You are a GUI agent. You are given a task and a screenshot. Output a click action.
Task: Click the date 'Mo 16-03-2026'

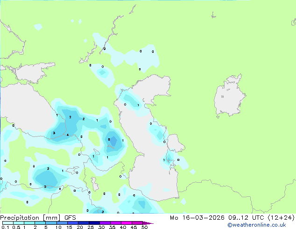click(197, 218)
